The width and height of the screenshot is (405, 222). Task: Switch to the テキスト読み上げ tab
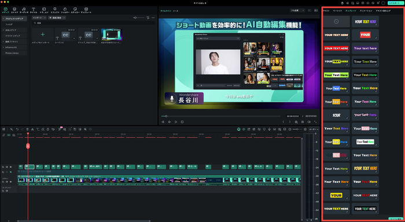coord(383,11)
